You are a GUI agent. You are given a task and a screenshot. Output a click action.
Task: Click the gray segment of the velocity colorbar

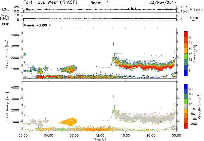[186, 106]
